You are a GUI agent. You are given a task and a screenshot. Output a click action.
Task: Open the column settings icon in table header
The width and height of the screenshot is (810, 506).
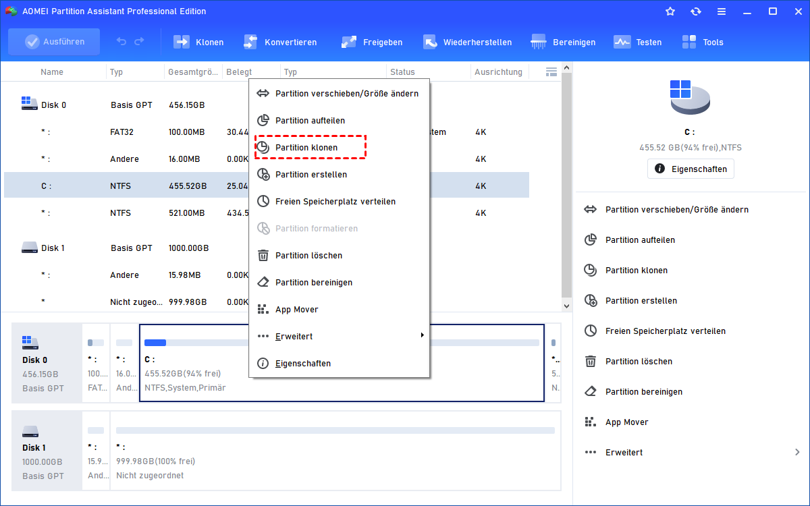[551, 72]
